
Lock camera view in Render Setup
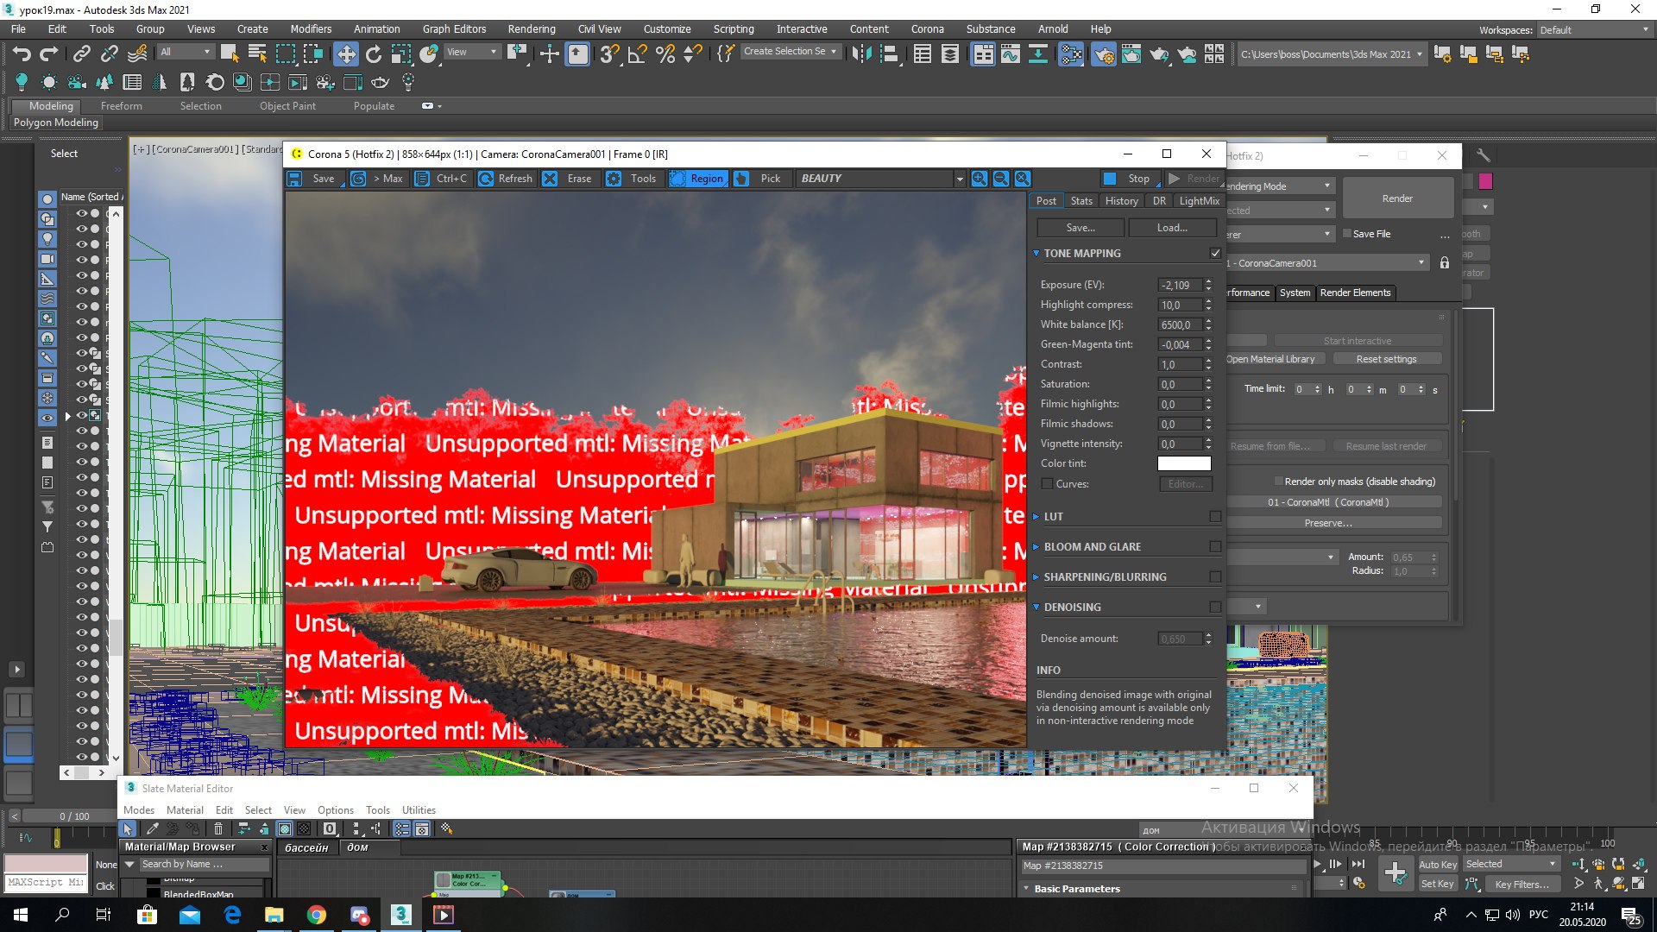(x=1445, y=263)
